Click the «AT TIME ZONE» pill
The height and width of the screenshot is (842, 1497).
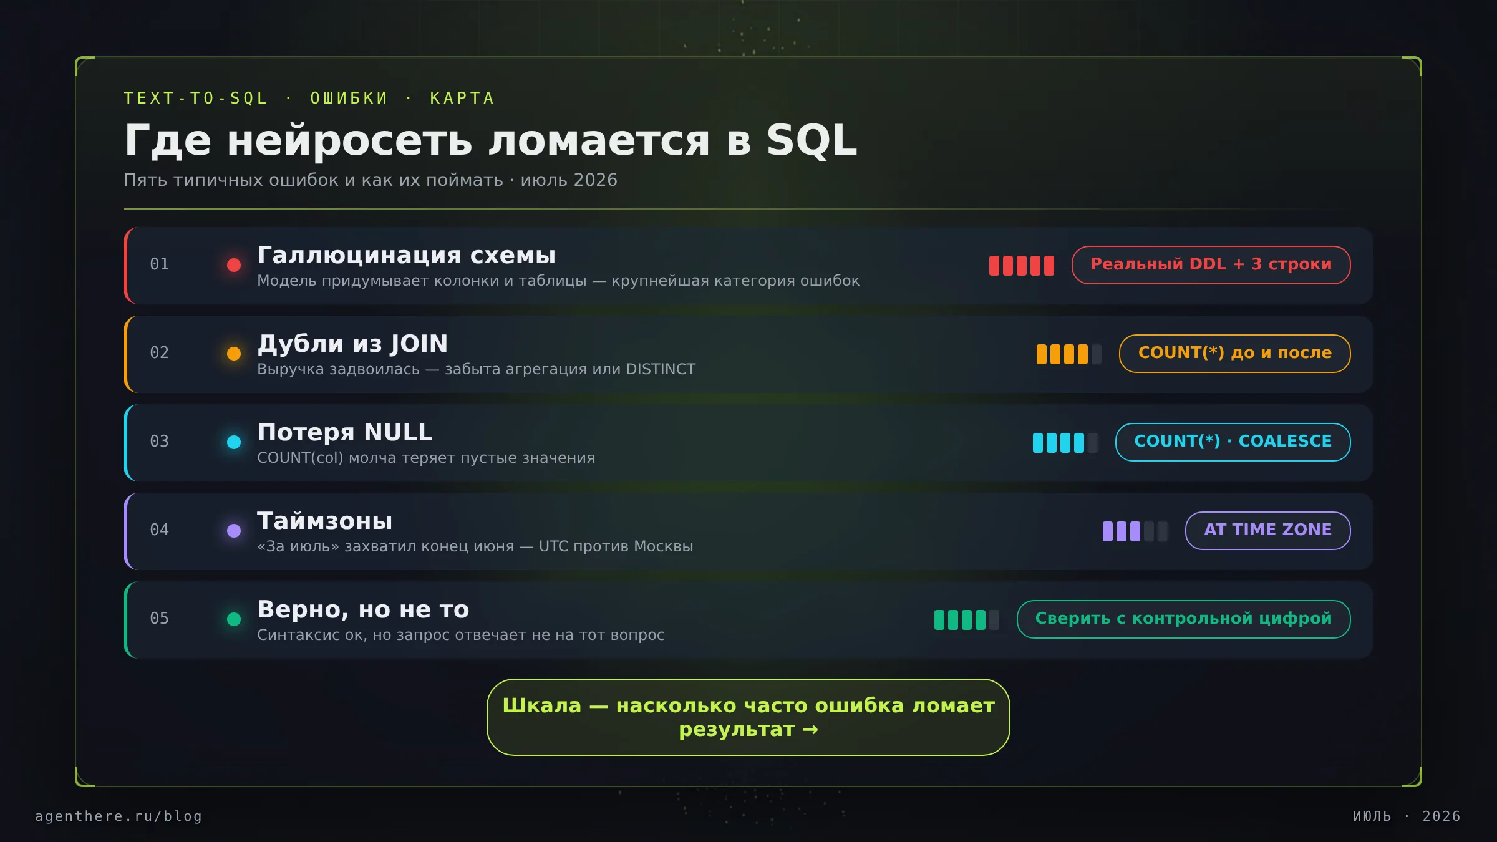click(x=1267, y=531)
